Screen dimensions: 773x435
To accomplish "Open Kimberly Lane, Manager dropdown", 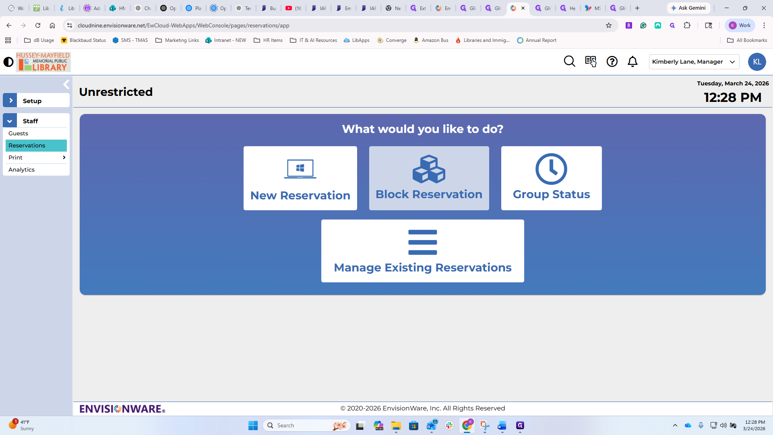I will 694,62.
